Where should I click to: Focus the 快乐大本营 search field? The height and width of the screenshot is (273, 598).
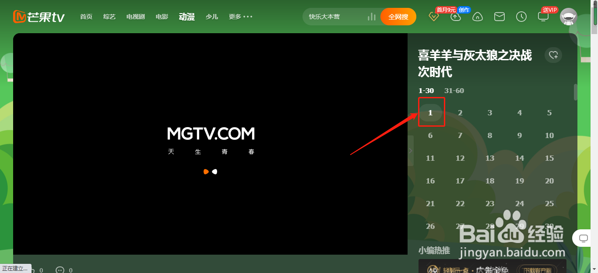pyautogui.click(x=335, y=17)
